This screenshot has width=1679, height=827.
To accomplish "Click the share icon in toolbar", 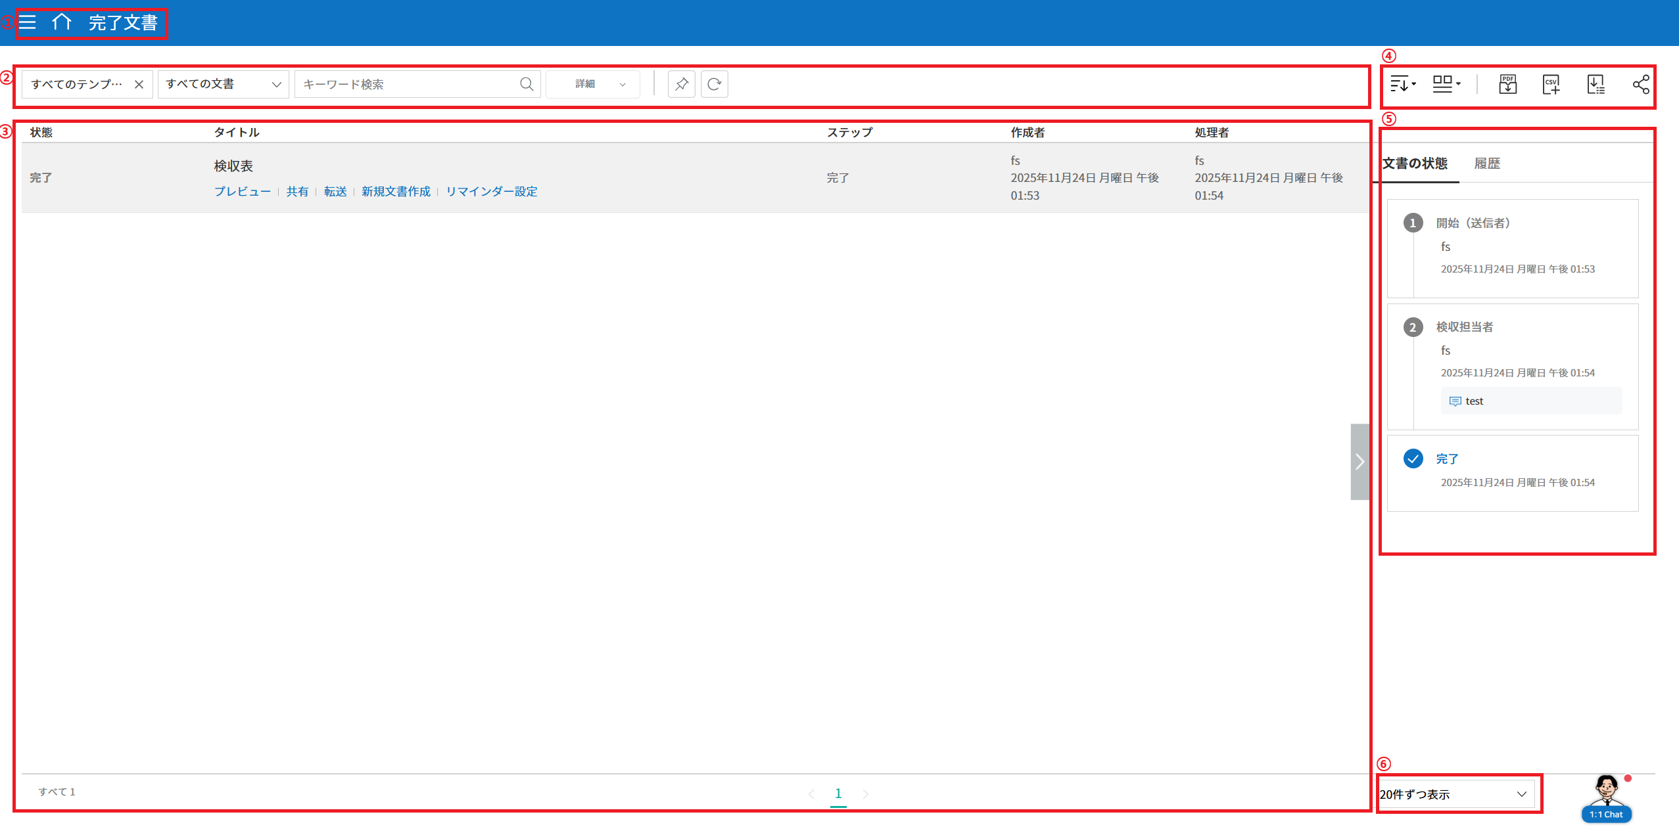I will 1641,84.
